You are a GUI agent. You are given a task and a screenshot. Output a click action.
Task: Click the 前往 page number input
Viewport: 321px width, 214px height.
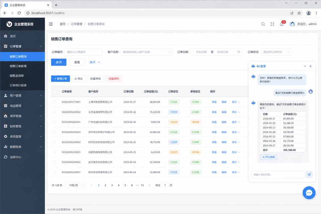[x=165, y=185]
